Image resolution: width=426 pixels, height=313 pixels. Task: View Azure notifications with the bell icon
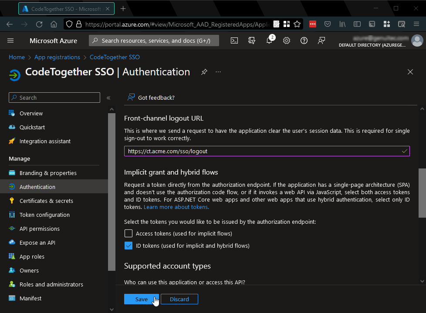269,40
